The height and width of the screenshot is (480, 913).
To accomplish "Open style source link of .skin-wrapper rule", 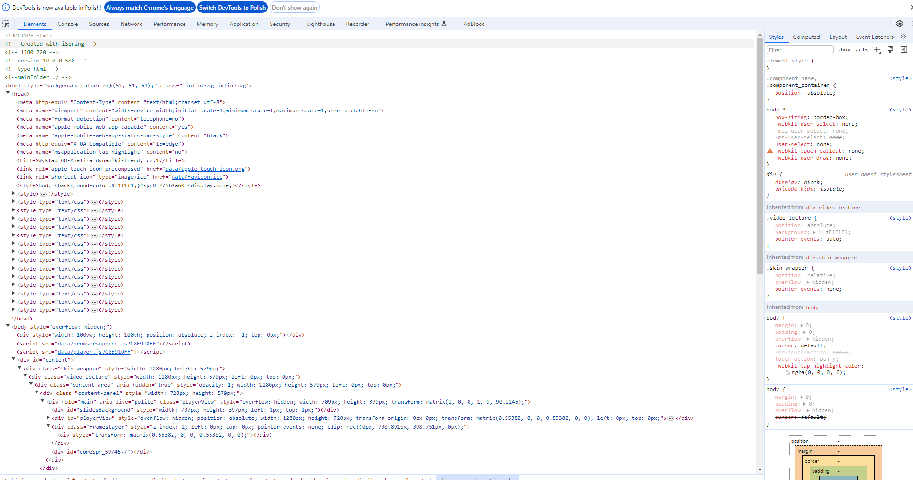I will [900, 268].
